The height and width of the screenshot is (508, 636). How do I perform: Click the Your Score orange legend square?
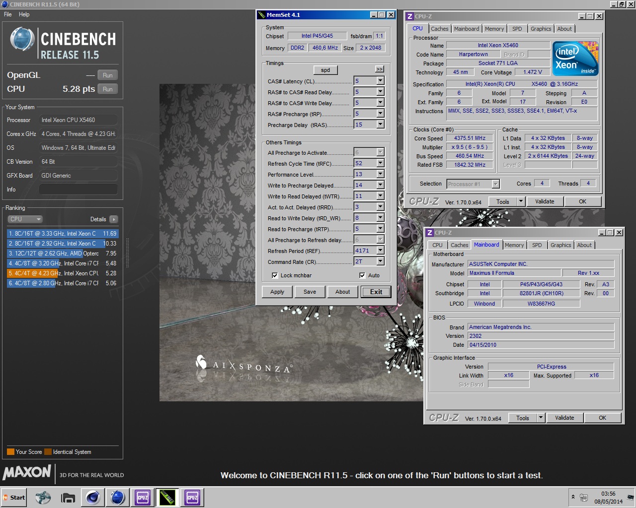10,452
